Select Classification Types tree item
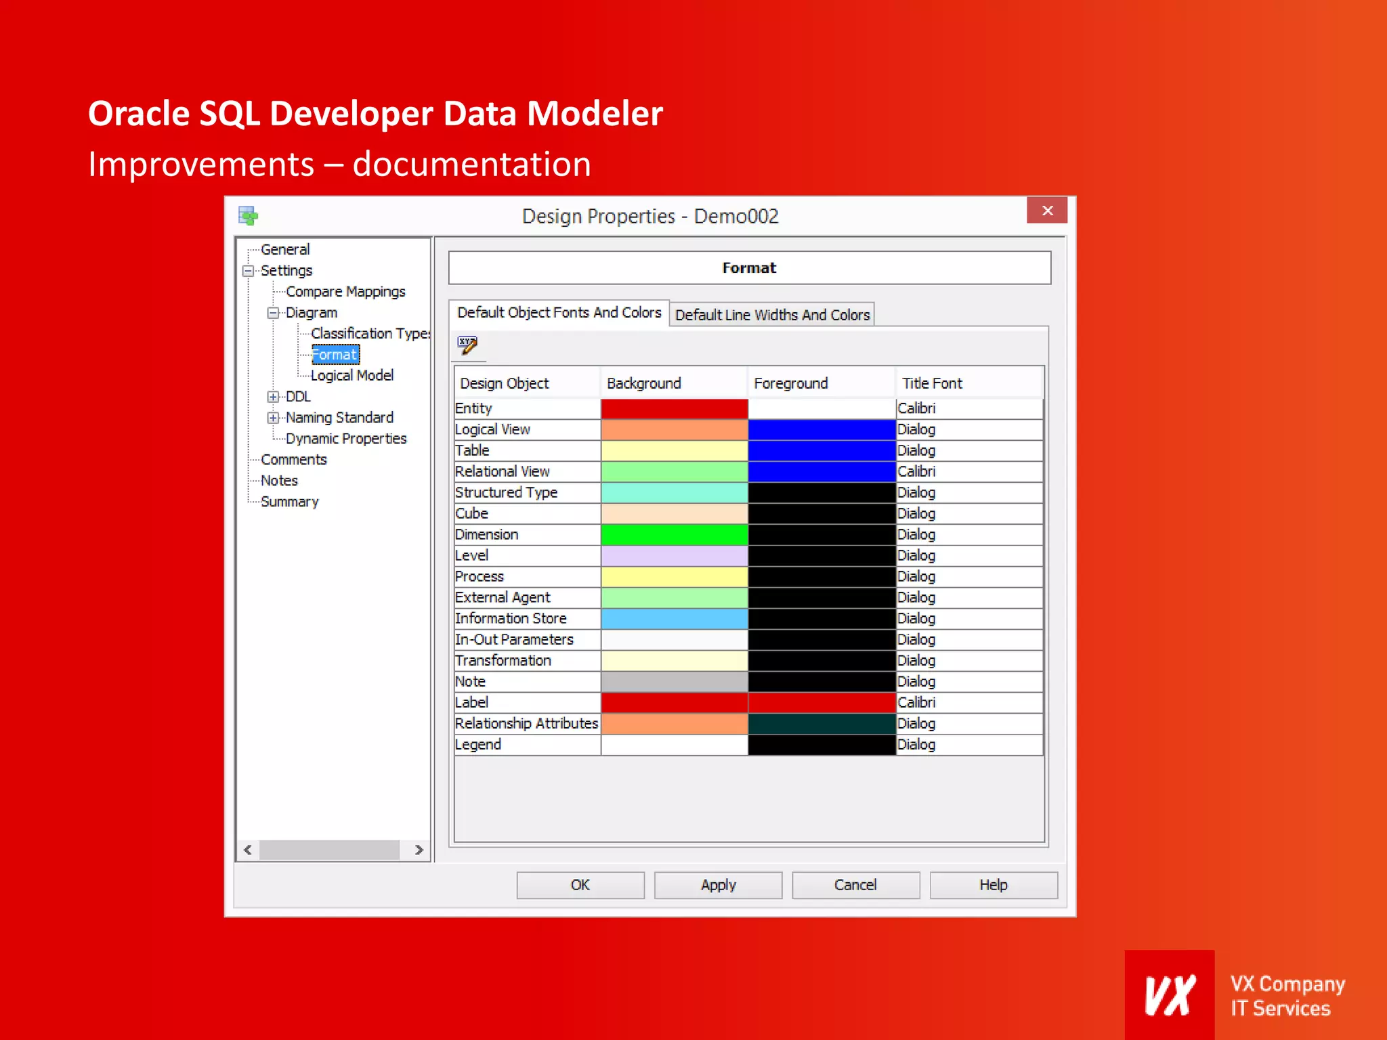This screenshot has width=1387, height=1040. 370,333
